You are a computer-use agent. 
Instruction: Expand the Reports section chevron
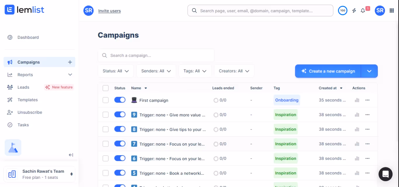click(70, 75)
